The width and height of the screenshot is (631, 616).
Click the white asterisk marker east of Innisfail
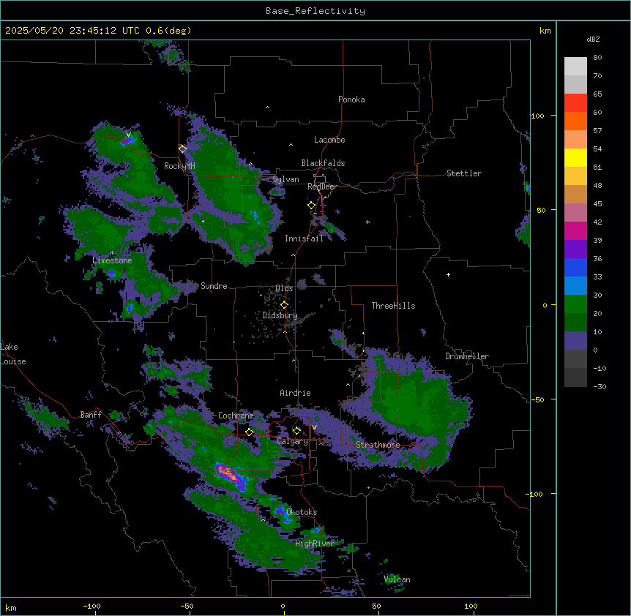(x=367, y=222)
